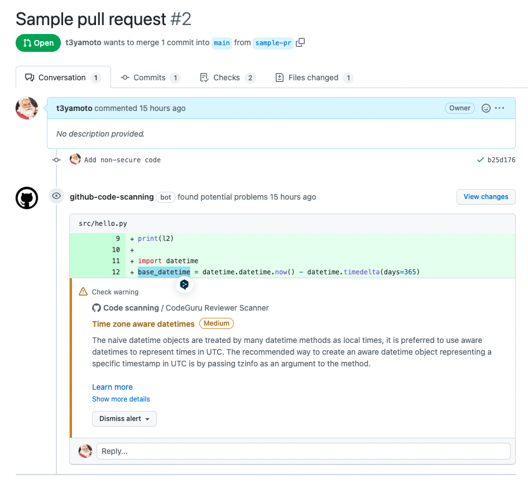528x484 pixels.
Task: Click the Code scanning link
Action: tap(131, 308)
